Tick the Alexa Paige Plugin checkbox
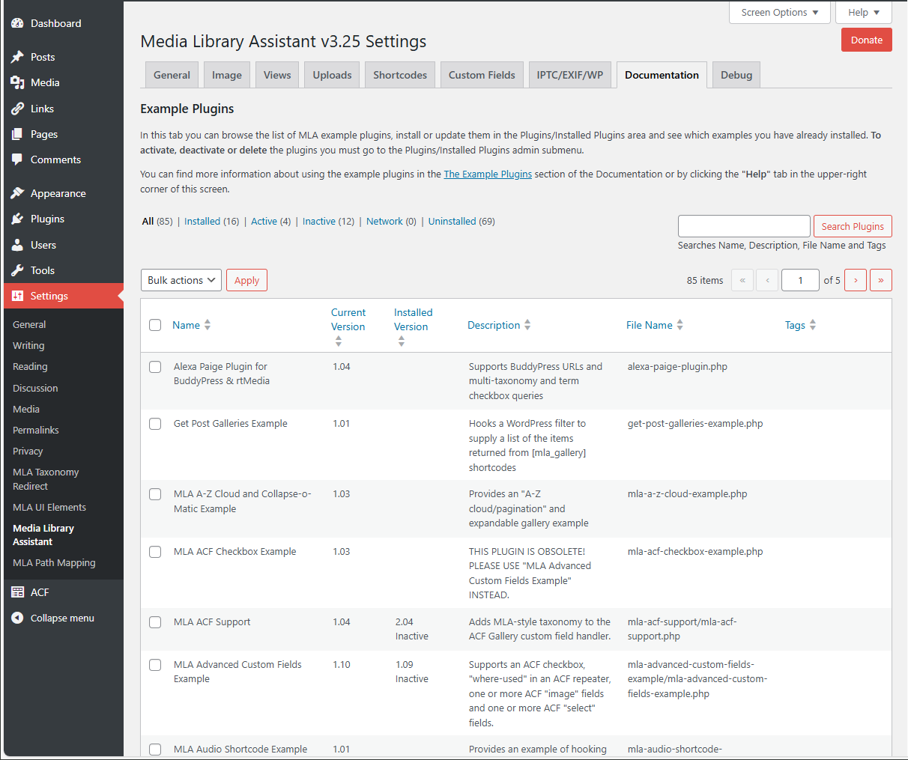The height and width of the screenshot is (760, 908). tap(154, 367)
